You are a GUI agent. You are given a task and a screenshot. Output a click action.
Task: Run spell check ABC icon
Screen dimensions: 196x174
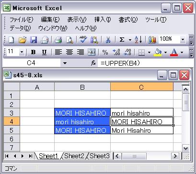[x=83, y=40]
